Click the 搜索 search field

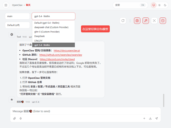click(130, 5)
